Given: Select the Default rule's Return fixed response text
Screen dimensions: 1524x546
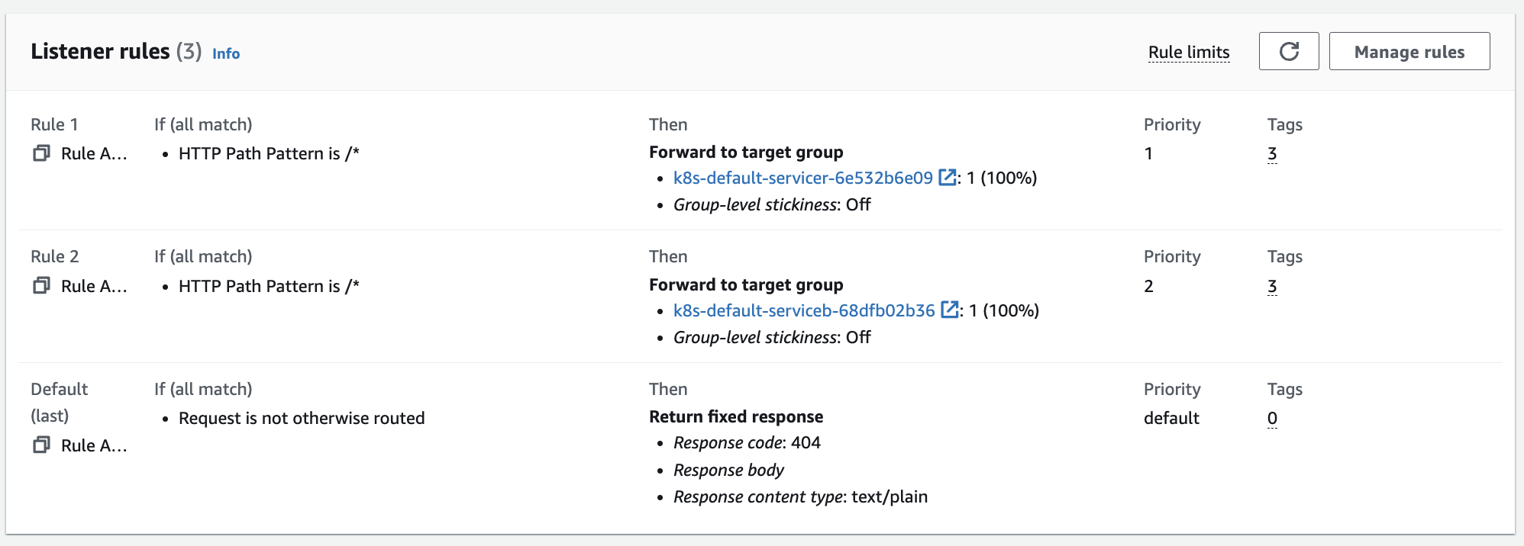Looking at the screenshot, I should tap(736, 416).
